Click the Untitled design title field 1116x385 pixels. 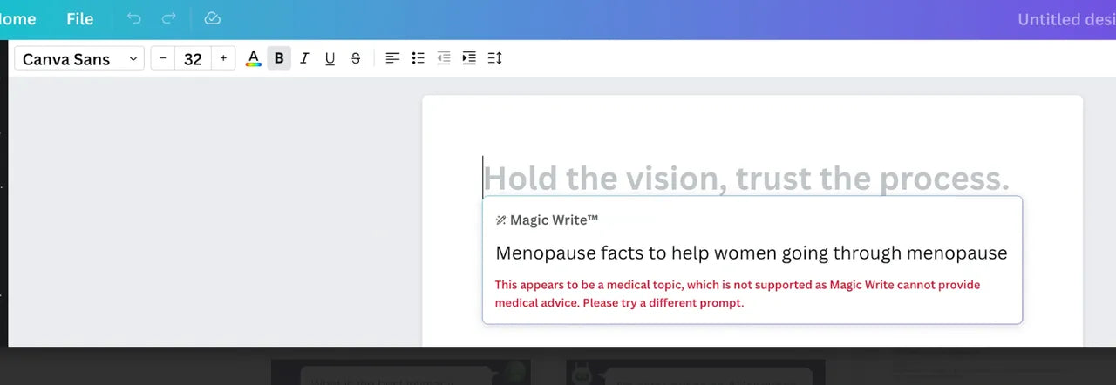1066,19
